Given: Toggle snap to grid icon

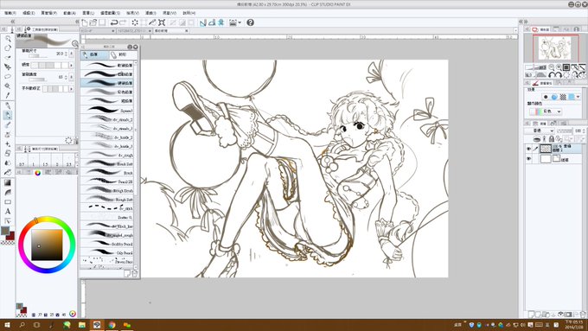Looking at the screenshot, I should click(x=220, y=22).
